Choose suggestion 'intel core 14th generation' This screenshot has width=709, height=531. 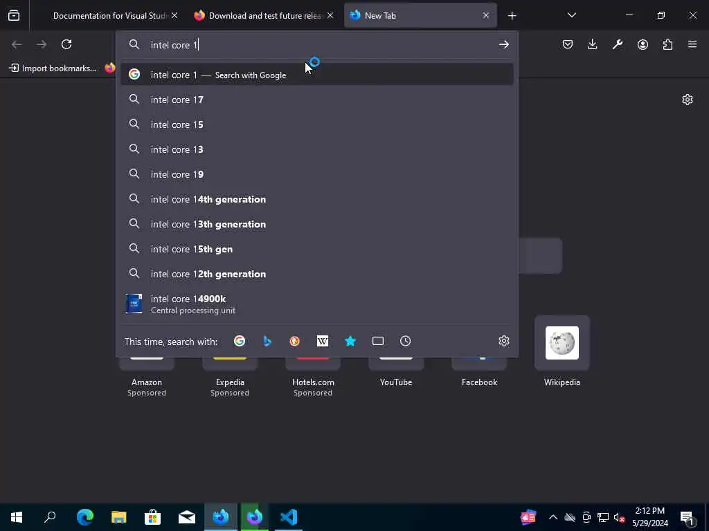(x=316, y=199)
